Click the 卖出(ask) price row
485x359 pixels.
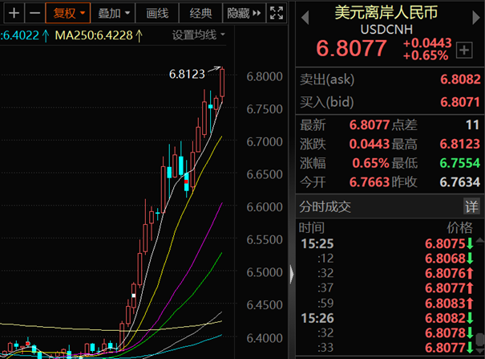point(390,80)
